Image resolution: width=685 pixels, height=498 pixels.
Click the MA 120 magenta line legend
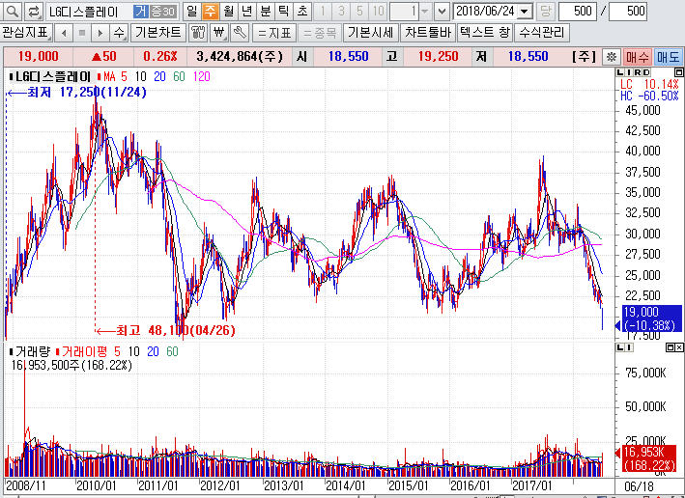point(201,75)
